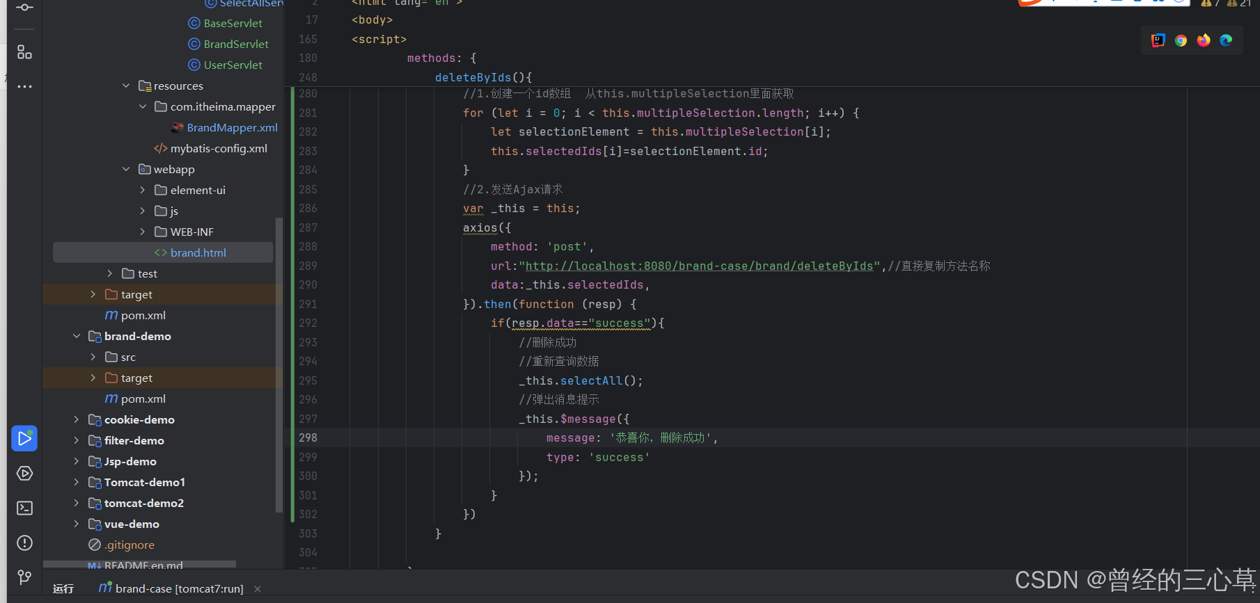Click line number 298 in gutter
Image resolution: width=1260 pixels, height=603 pixels.
308,437
